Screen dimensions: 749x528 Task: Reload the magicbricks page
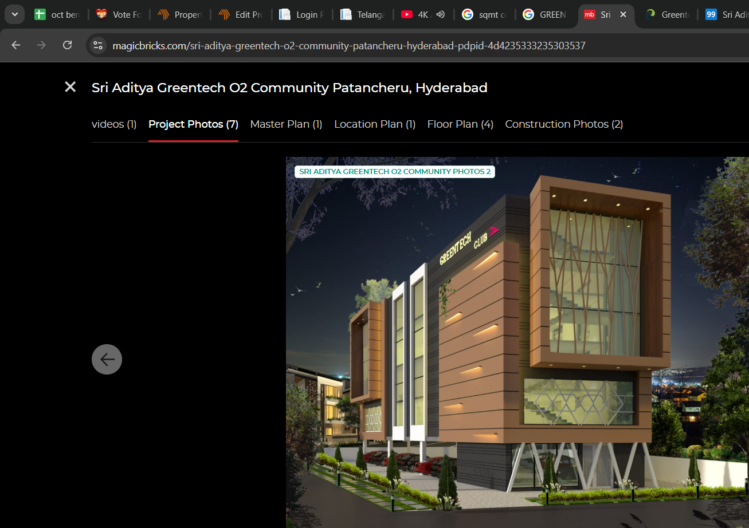coord(67,45)
